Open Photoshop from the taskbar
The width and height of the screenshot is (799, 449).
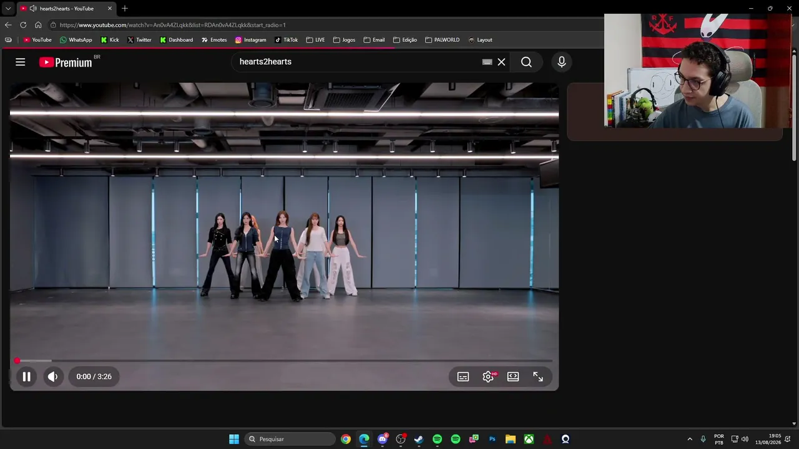point(493,439)
